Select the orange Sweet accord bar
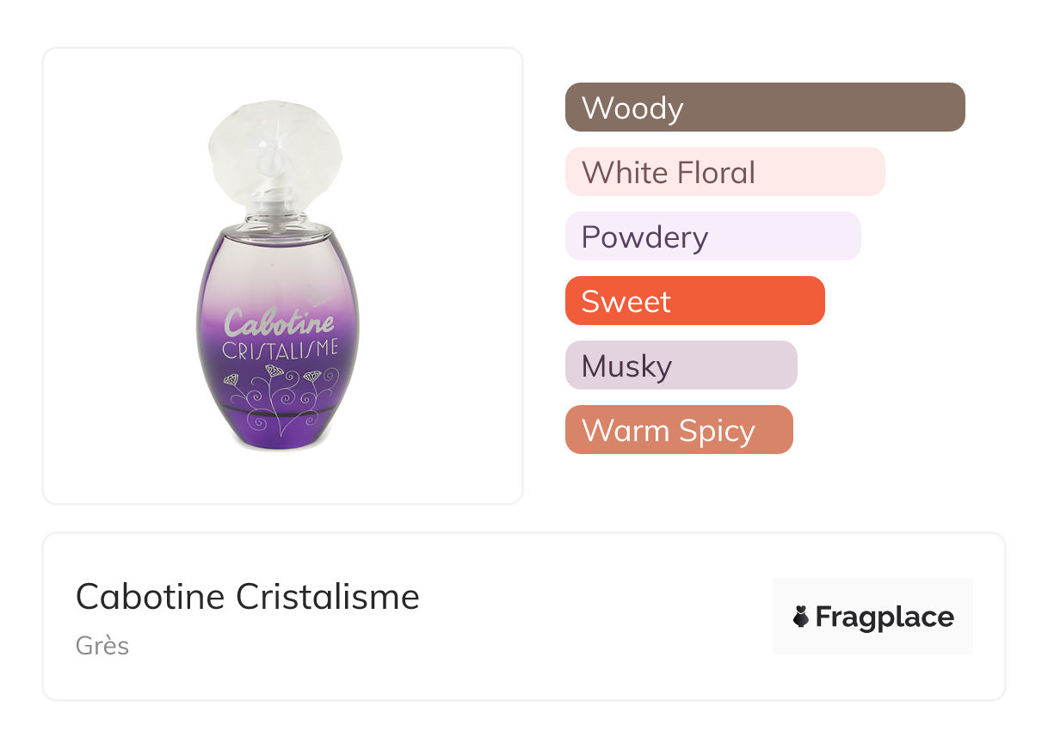The height and width of the screenshot is (743, 1048). 694,301
